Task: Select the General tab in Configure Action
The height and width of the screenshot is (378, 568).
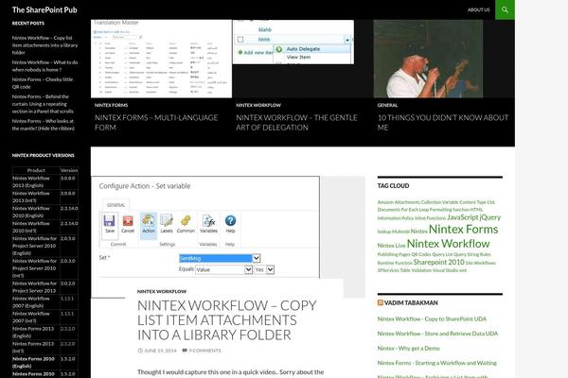Action: tap(115, 205)
